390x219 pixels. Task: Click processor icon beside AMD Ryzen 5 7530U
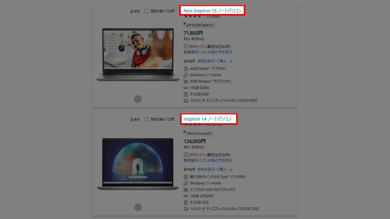(x=186, y=69)
